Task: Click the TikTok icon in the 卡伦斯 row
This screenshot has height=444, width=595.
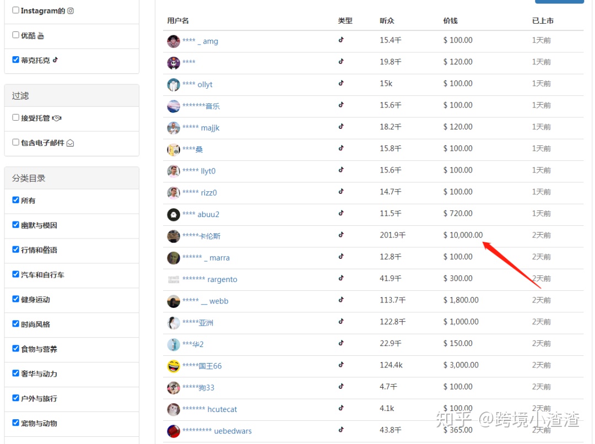Action: (x=341, y=235)
